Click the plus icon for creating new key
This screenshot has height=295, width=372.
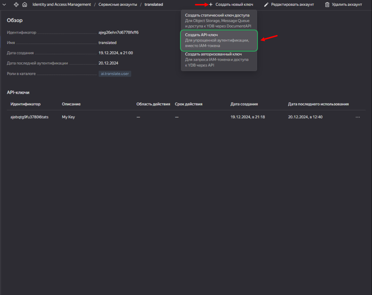pyautogui.click(x=211, y=5)
